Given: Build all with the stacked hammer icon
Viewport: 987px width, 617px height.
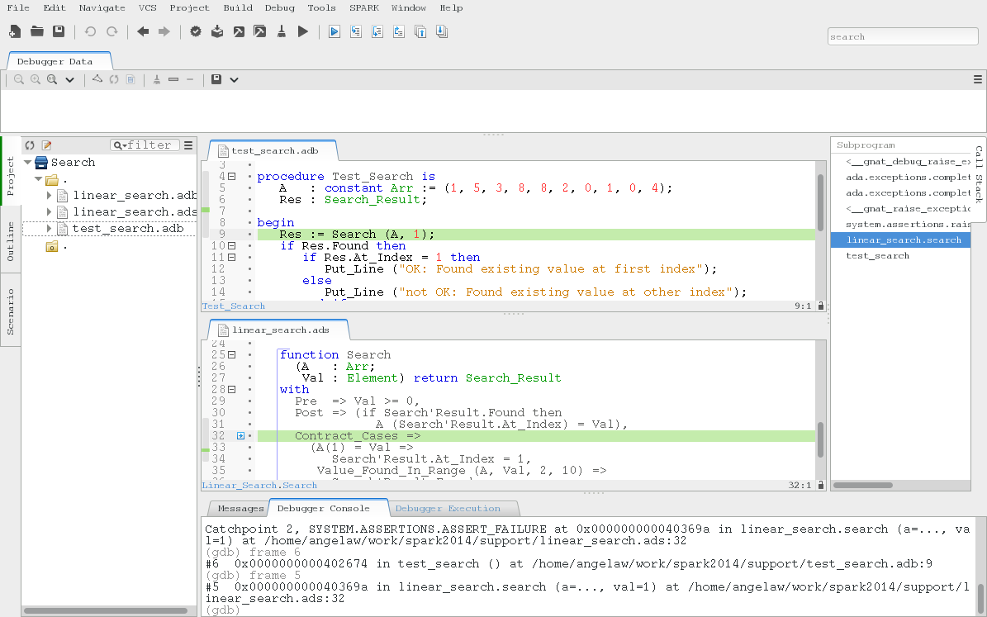Looking at the screenshot, I should pyautogui.click(x=260, y=31).
